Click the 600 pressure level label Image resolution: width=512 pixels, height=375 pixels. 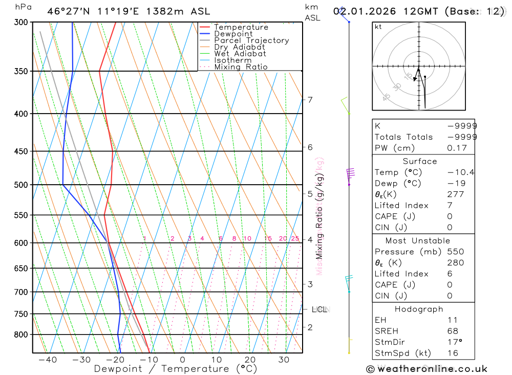point(21,243)
